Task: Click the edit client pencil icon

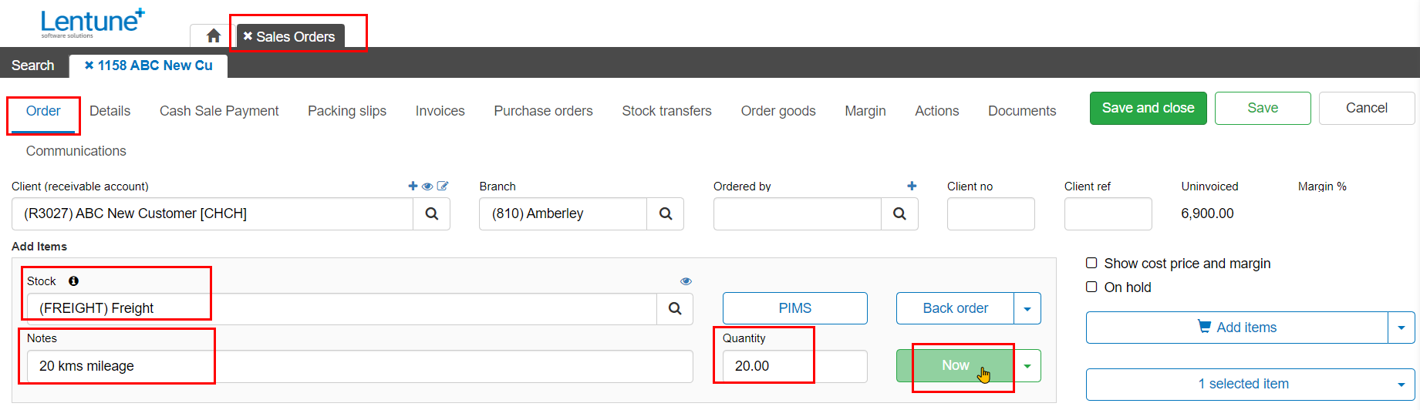Action: pyautogui.click(x=442, y=186)
